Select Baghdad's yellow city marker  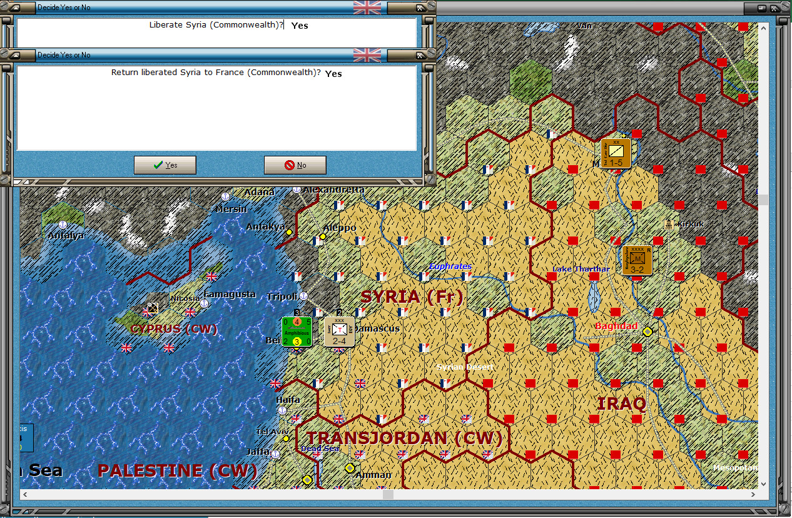click(647, 332)
